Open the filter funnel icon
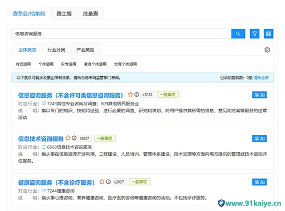The image size is (285, 211). point(255,34)
